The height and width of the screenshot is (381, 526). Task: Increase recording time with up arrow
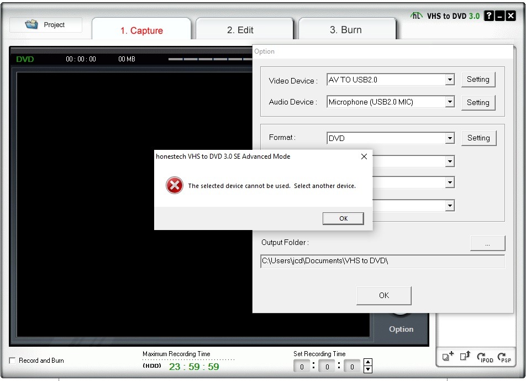click(368, 362)
